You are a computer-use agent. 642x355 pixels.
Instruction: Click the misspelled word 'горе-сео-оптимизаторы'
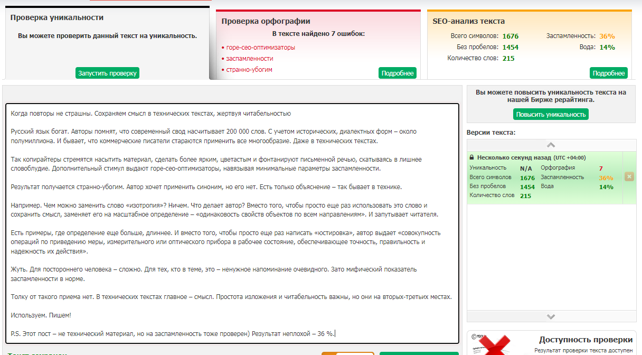(260, 47)
